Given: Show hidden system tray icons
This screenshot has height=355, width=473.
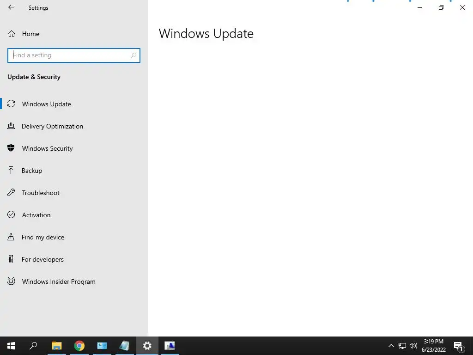Looking at the screenshot, I should (391, 346).
